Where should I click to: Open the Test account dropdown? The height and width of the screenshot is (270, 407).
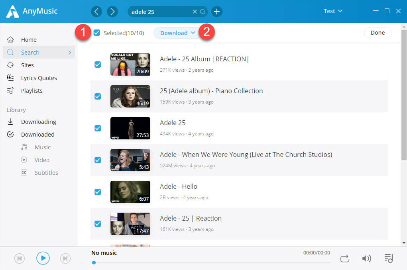[333, 11]
